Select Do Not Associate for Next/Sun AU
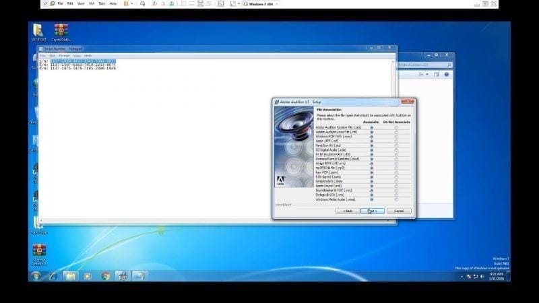 [x=396, y=145]
